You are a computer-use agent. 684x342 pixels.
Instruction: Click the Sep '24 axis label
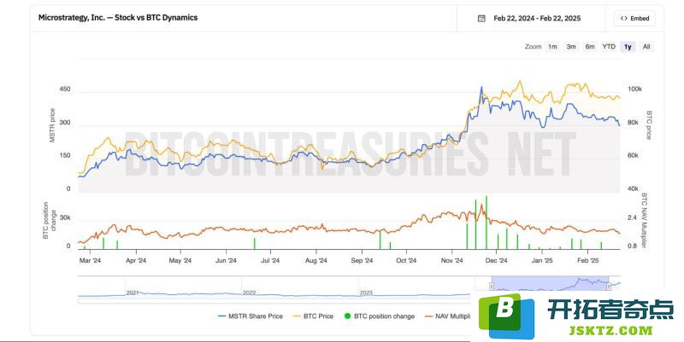coord(362,261)
